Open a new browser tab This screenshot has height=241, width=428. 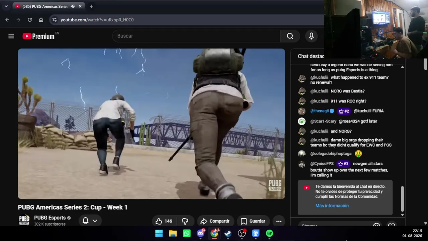point(91,6)
